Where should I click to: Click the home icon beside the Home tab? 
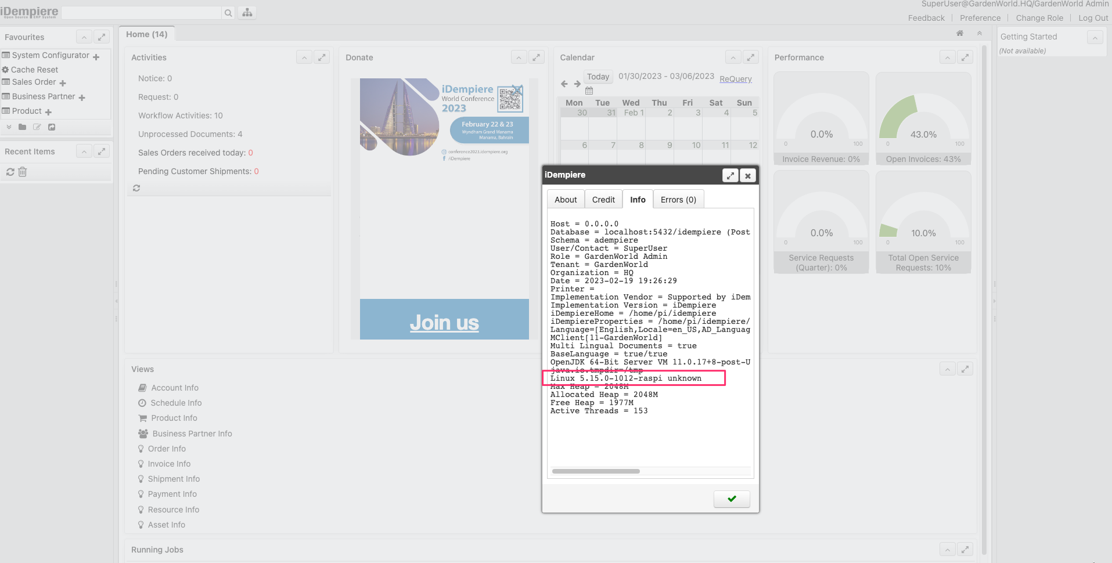pyautogui.click(x=959, y=33)
